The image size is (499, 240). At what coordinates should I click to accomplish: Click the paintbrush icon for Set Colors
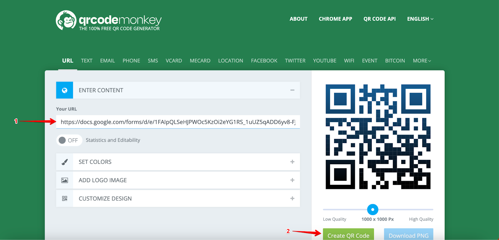pyautogui.click(x=65, y=162)
